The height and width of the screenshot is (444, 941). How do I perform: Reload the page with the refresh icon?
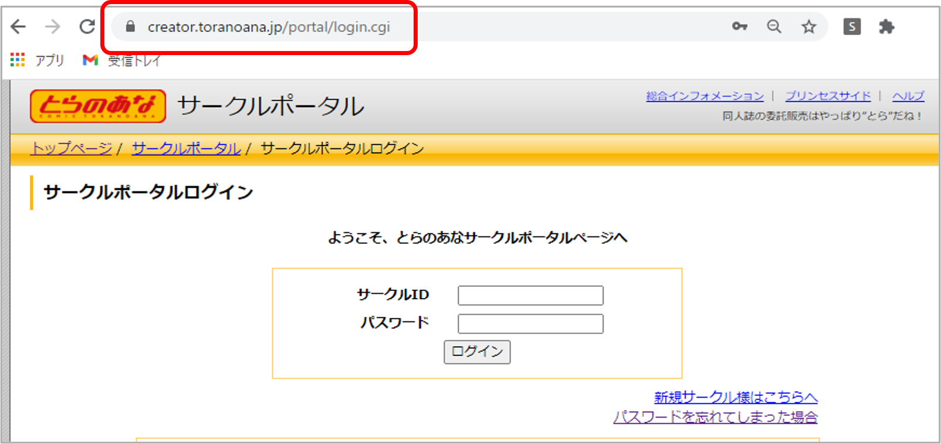click(87, 26)
